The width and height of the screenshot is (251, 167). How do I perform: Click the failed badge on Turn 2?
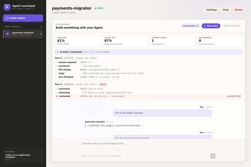(102, 84)
